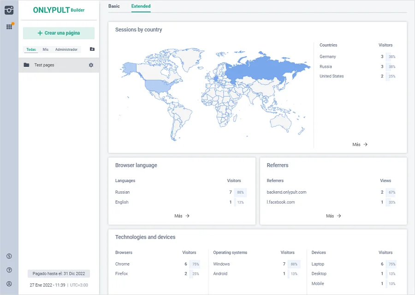
Task: Open the billing dollar icon
Action: pyautogui.click(x=9, y=256)
